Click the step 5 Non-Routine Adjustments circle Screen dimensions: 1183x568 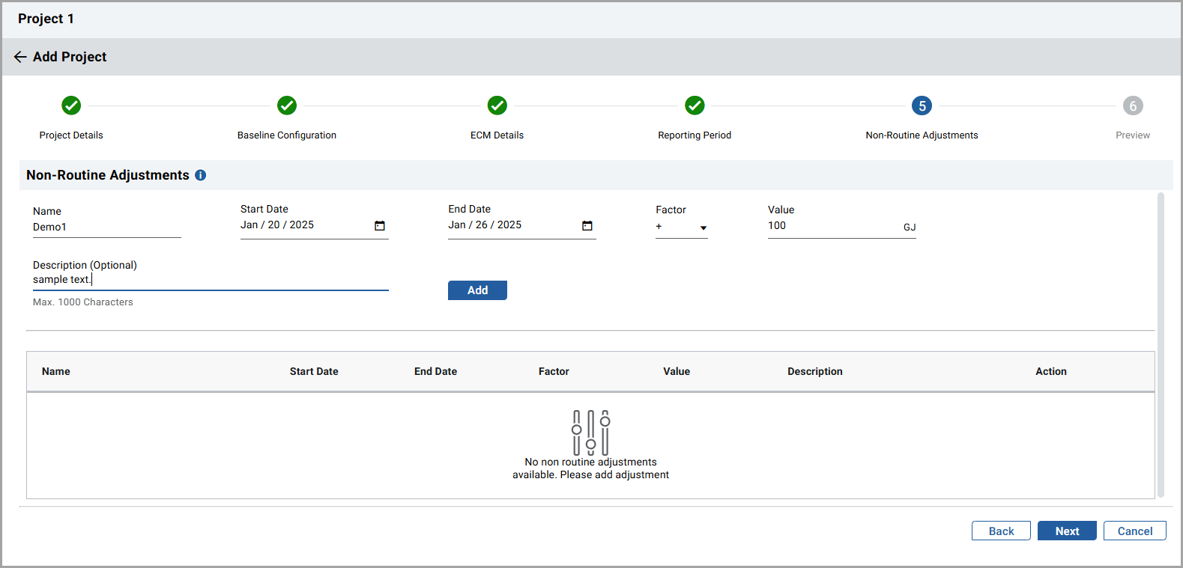tap(922, 106)
